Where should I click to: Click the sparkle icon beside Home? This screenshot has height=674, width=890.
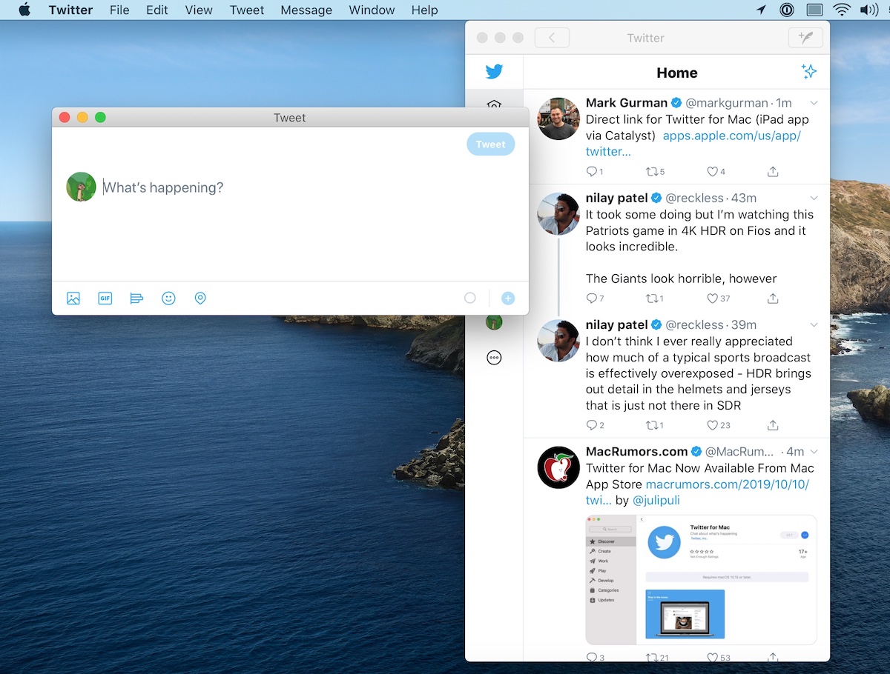[808, 72]
